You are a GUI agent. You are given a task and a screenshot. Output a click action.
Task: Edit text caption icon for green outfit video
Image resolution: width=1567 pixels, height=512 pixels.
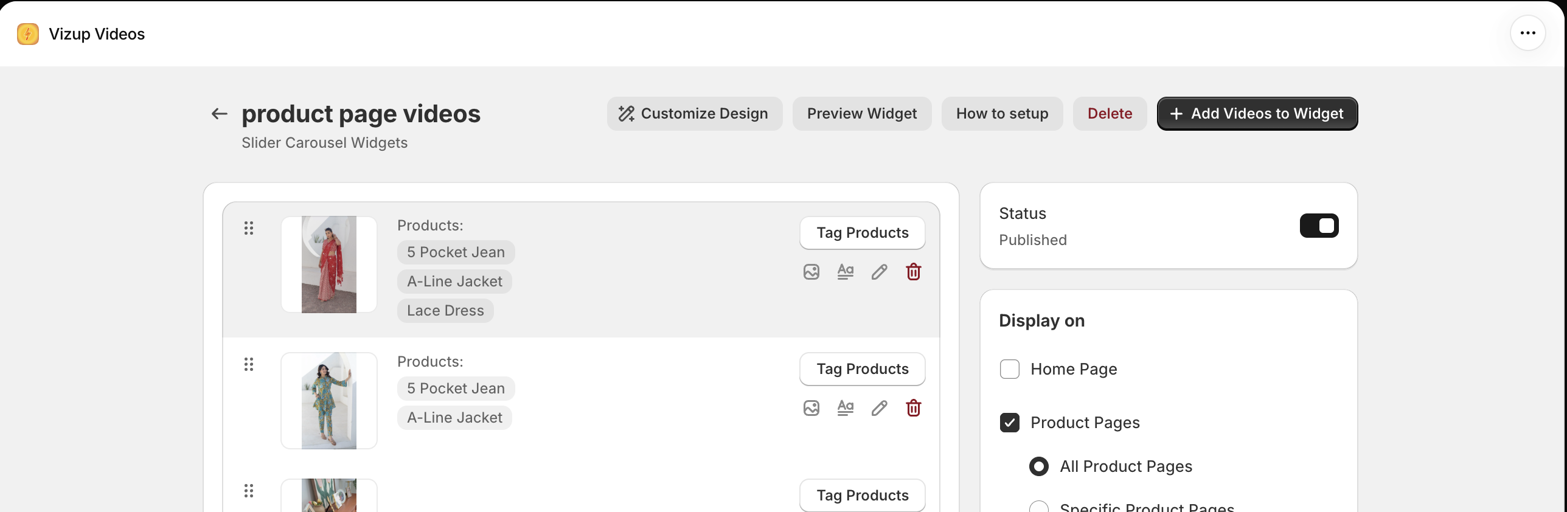[846, 408]
